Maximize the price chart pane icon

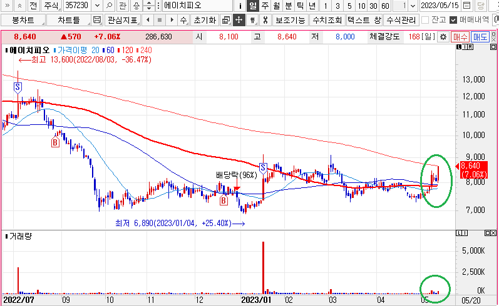point(493,47)
